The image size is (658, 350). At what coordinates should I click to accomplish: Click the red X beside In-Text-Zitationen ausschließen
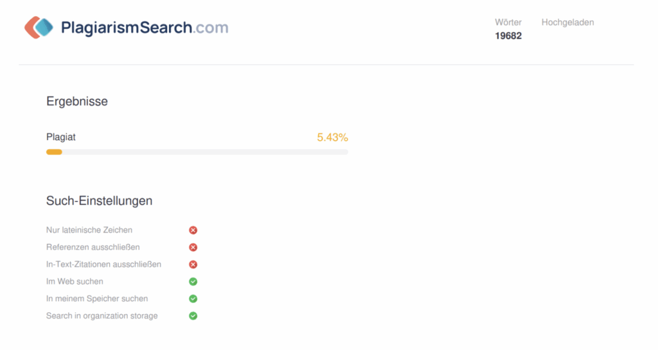coord(193,265)
